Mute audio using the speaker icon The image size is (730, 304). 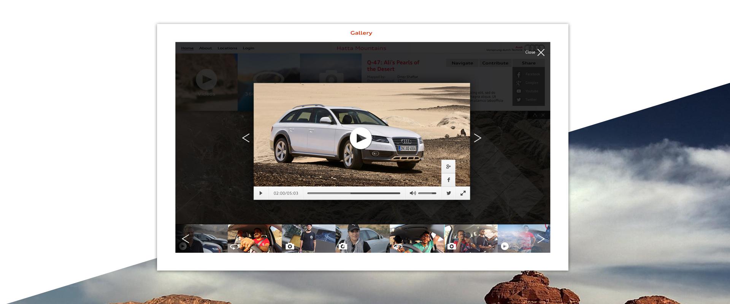point(413,193)
